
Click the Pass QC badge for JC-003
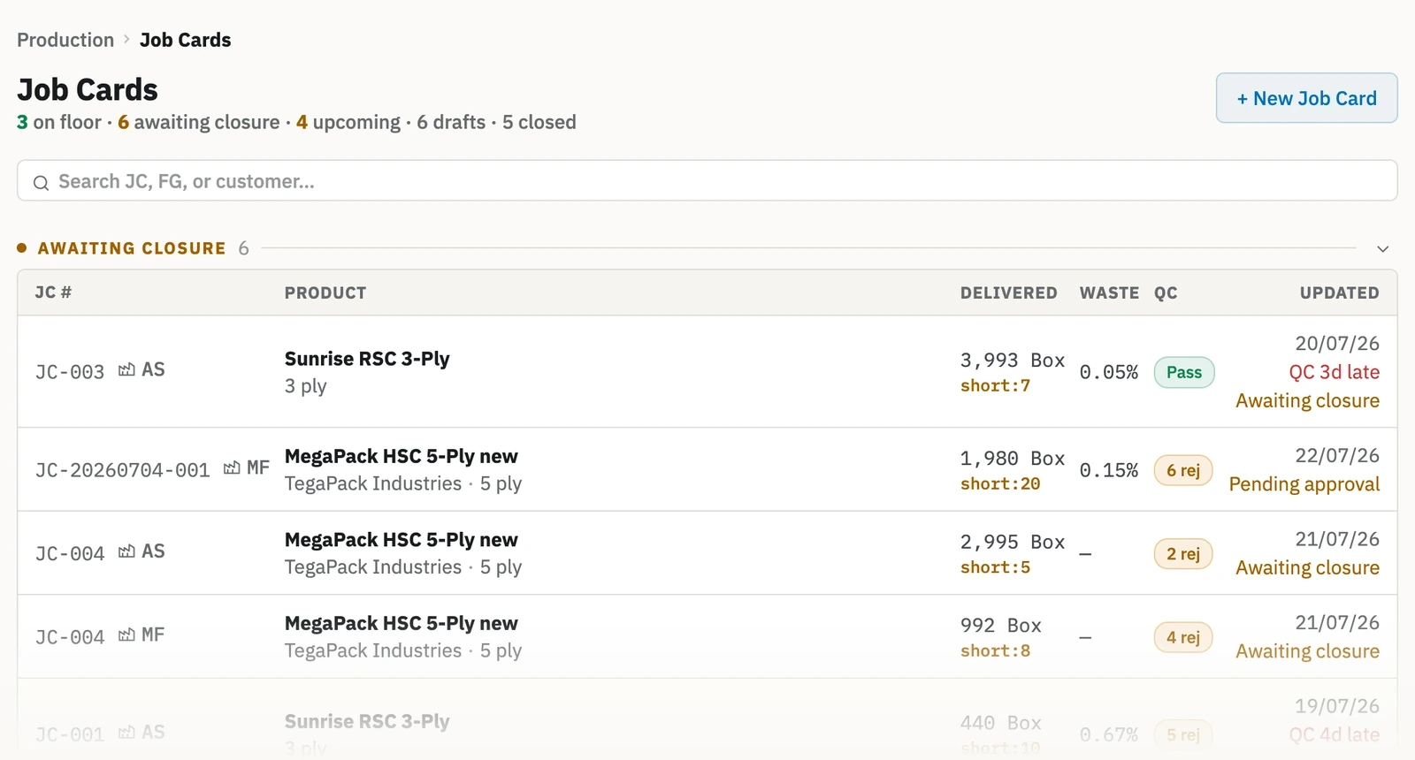pyautogui.click(x=1183, y=372)
